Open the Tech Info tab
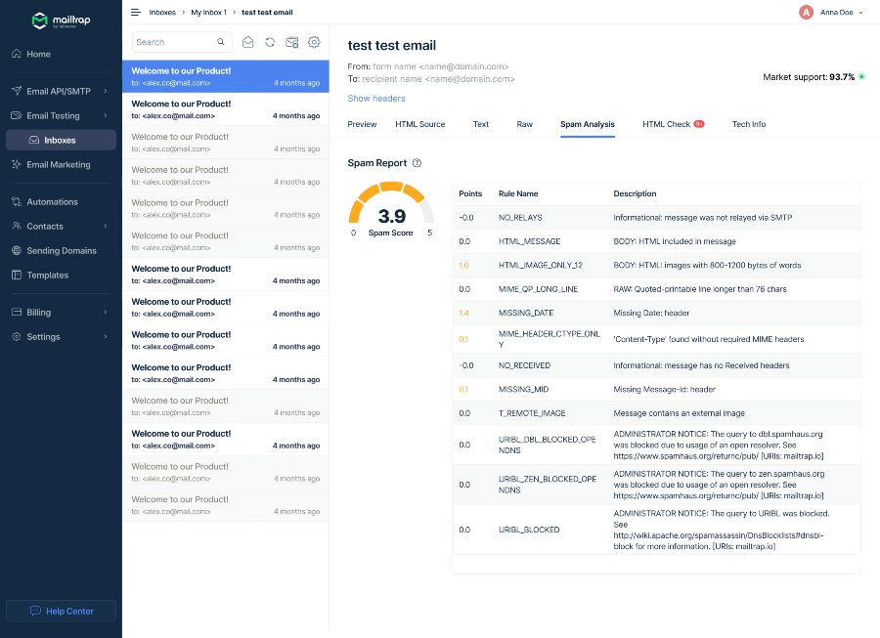This screenshot has width=880, height=638. coord(749,124)
